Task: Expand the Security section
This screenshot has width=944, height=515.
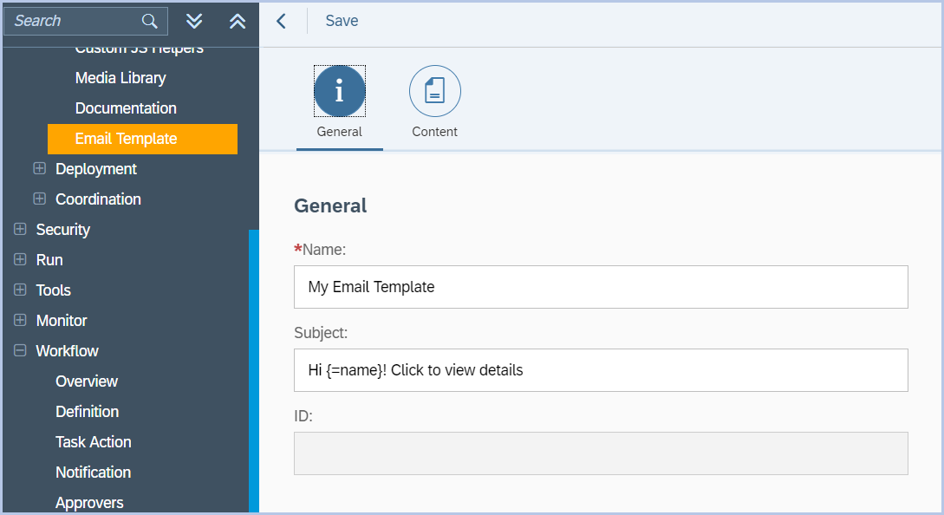Action: pyautogui.click(x=20, y=229)
